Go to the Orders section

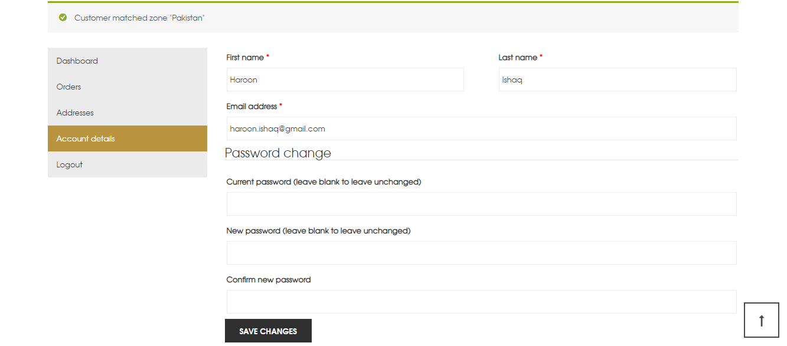128,87
